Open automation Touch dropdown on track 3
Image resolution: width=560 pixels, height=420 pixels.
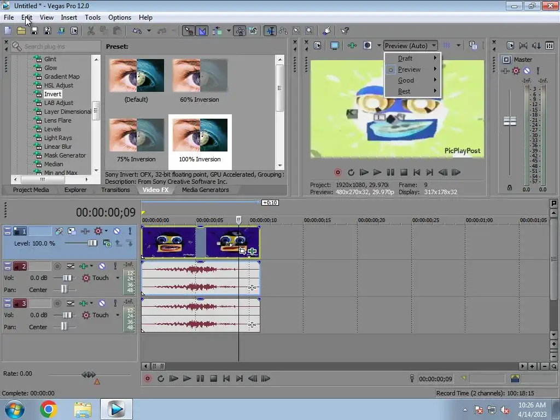(118, 315)
